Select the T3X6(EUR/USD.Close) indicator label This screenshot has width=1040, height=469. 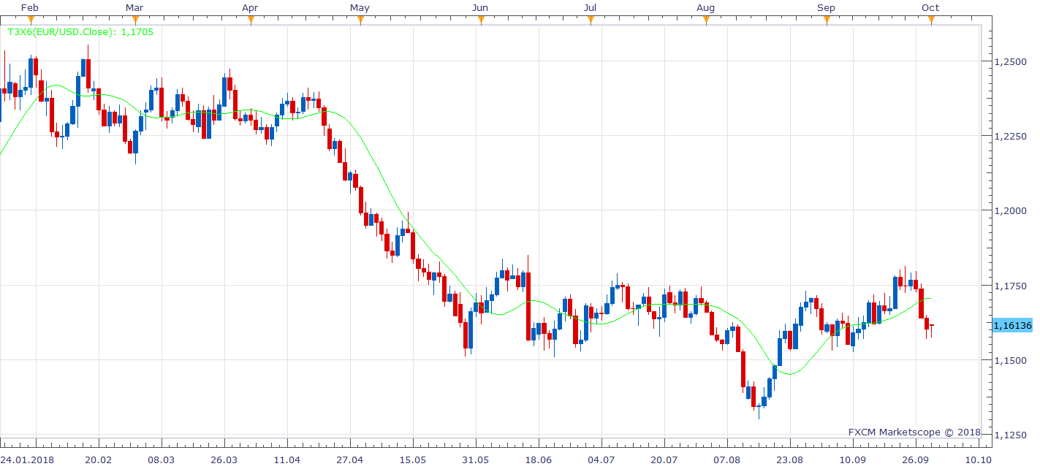(x=80, y=32)
